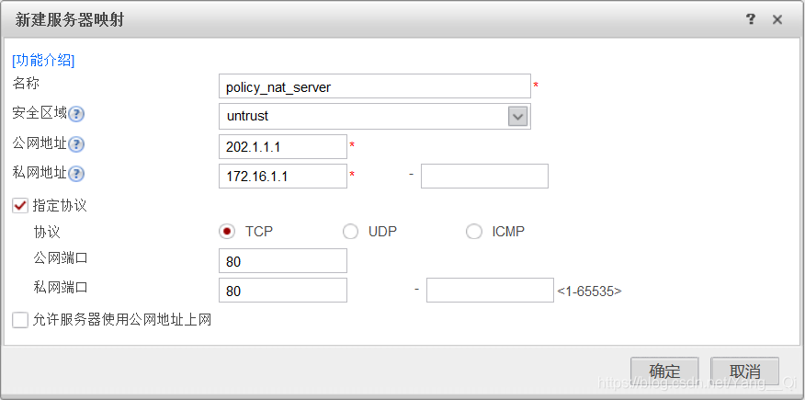Expand the security zone dropdown arrow
This screenshot has height=400, width=805.
click(517, 117)
